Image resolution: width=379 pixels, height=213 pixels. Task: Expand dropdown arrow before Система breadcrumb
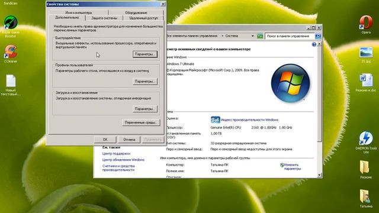[223, 36]
